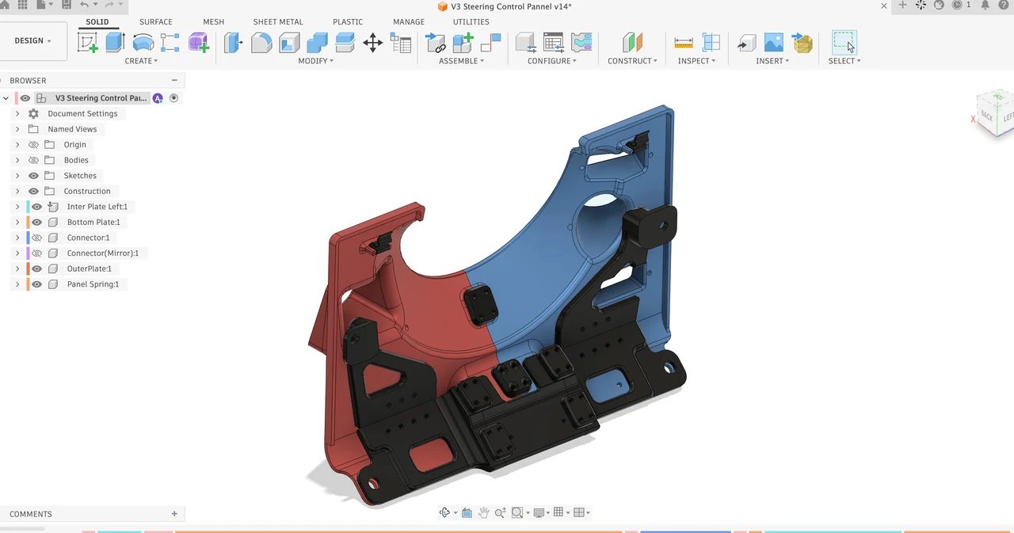Viewport: 1014px width, 533px height.
Task: Select the Bottom Plate:1 tree row
Action: [x=93, y=222]
